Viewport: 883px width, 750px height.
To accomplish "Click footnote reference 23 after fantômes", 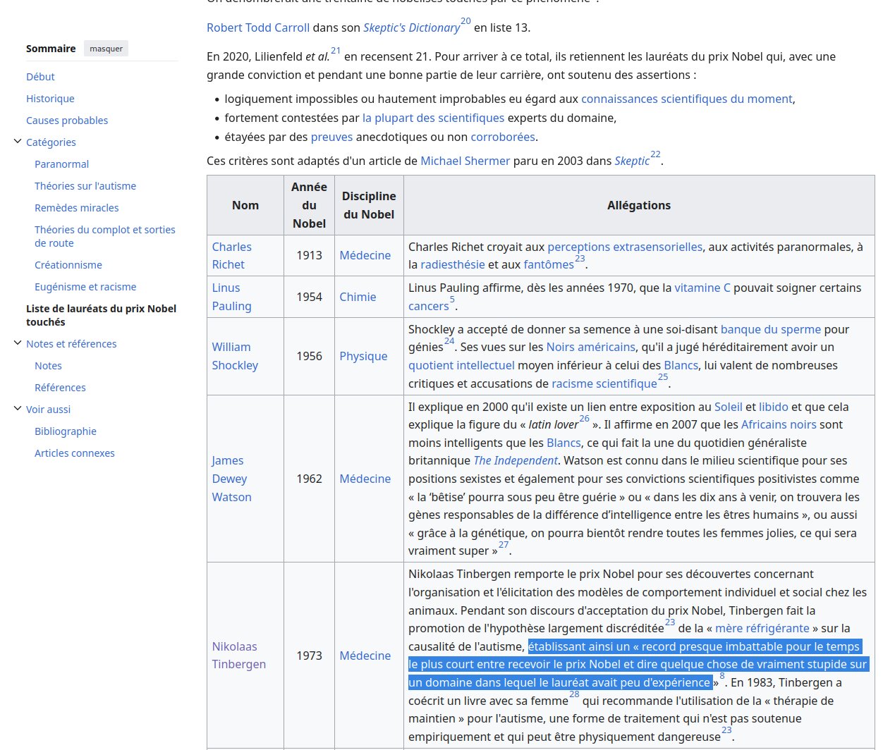I will pyautogui.click(x=580, y=259).
